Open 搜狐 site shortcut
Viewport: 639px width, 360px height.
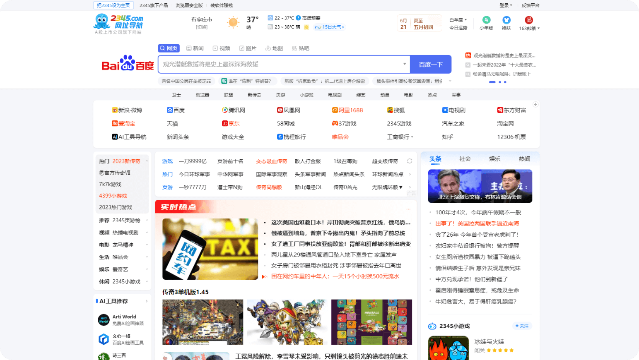coord(396,110)
